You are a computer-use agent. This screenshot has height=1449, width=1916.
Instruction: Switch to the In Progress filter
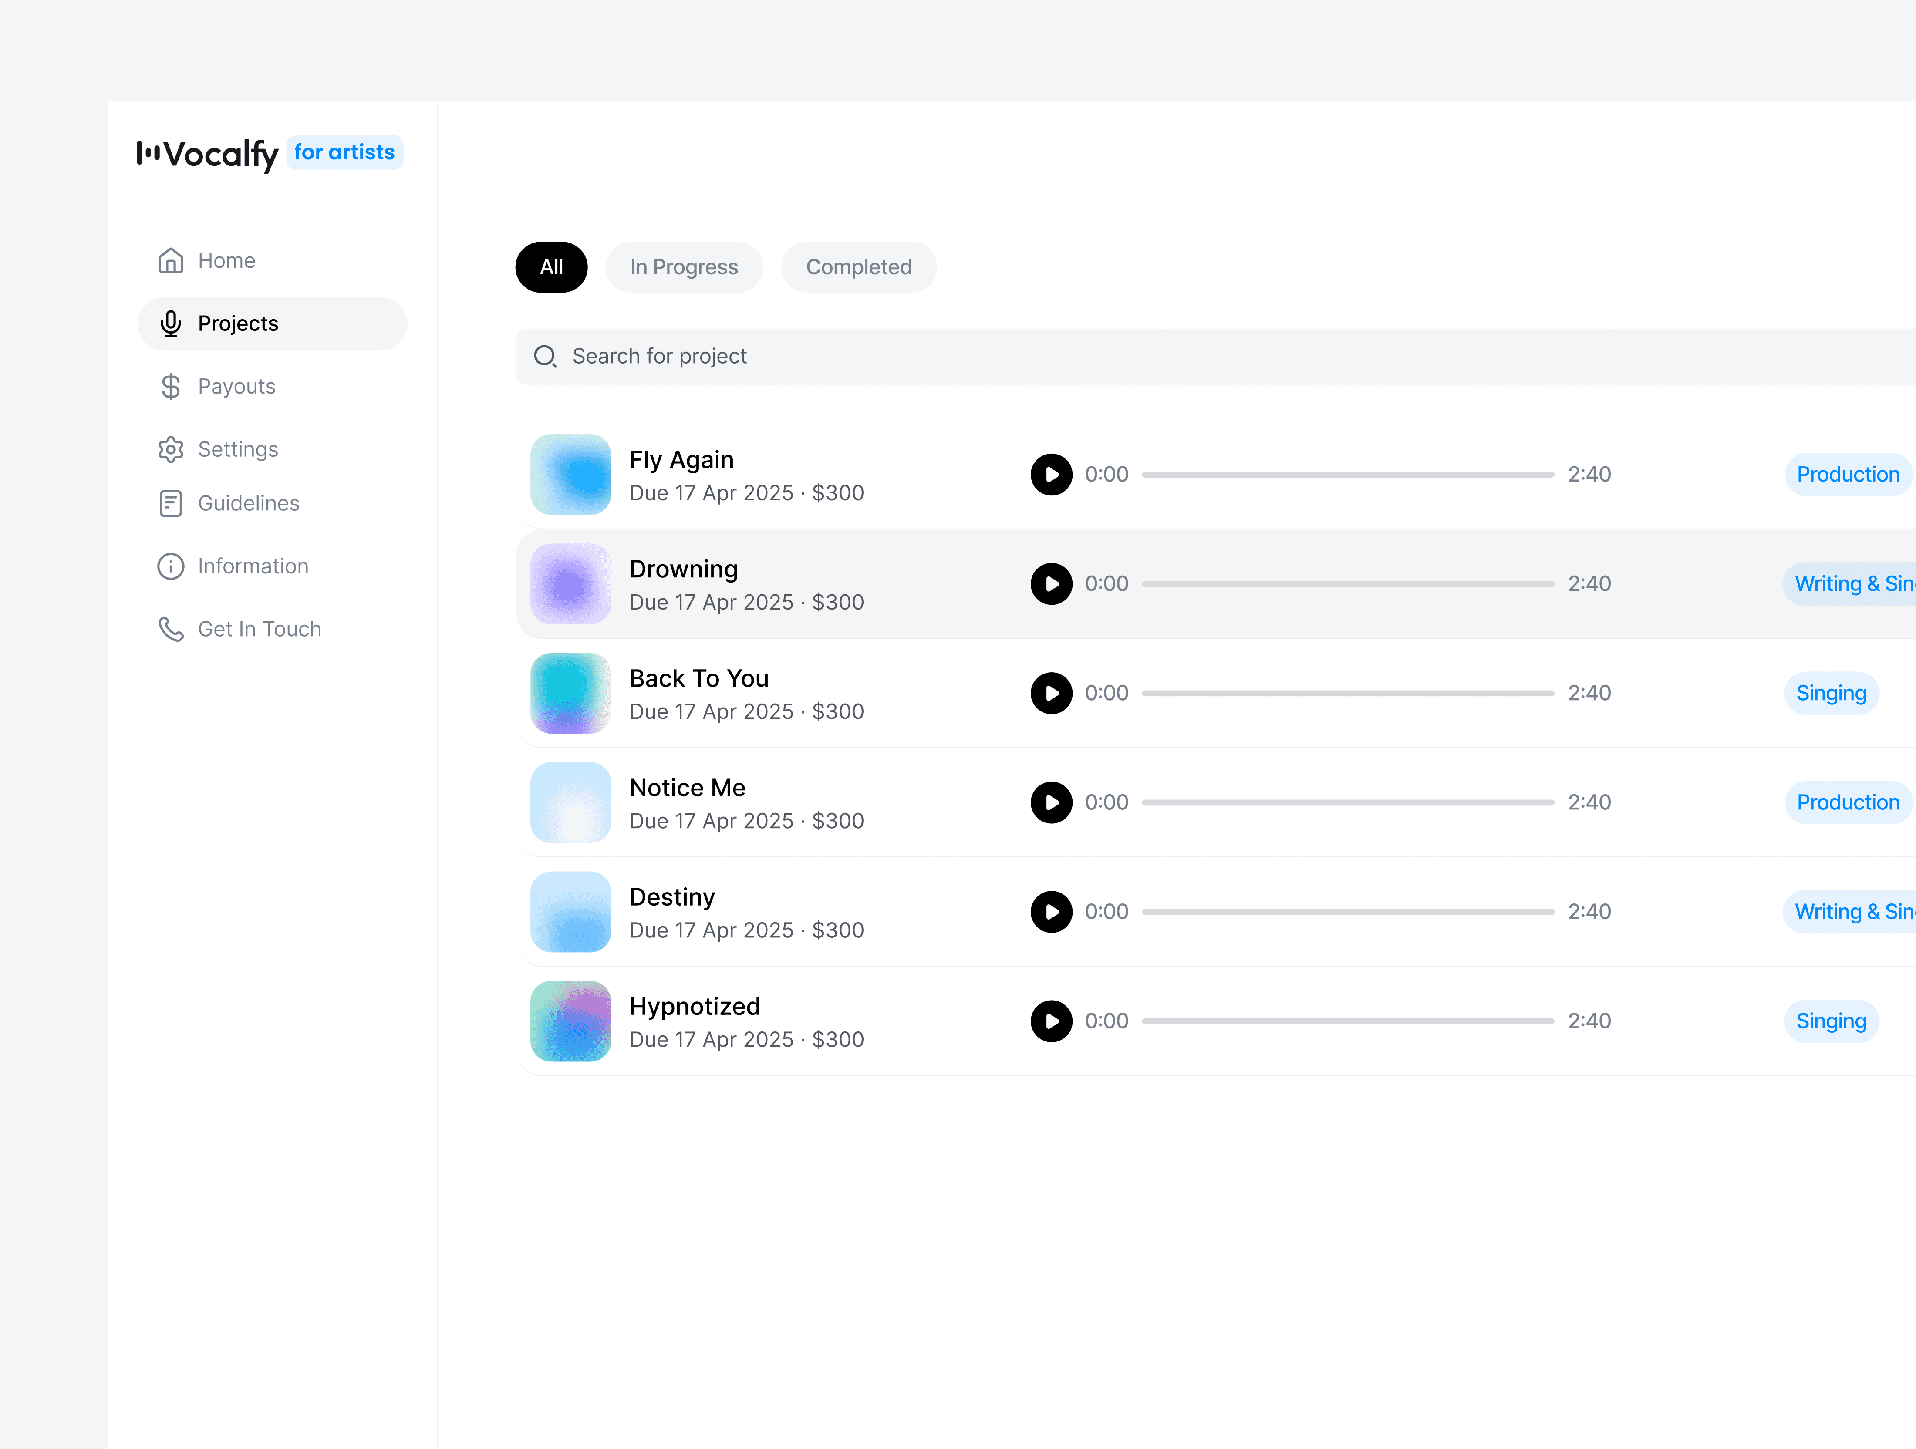(x=683, y=268)
